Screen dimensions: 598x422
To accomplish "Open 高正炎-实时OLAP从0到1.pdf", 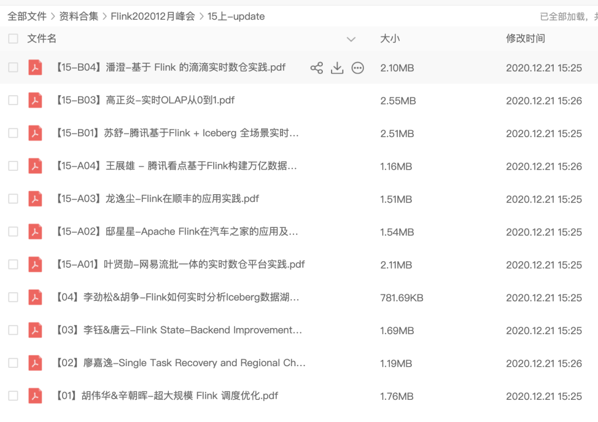I will point(145,100).
